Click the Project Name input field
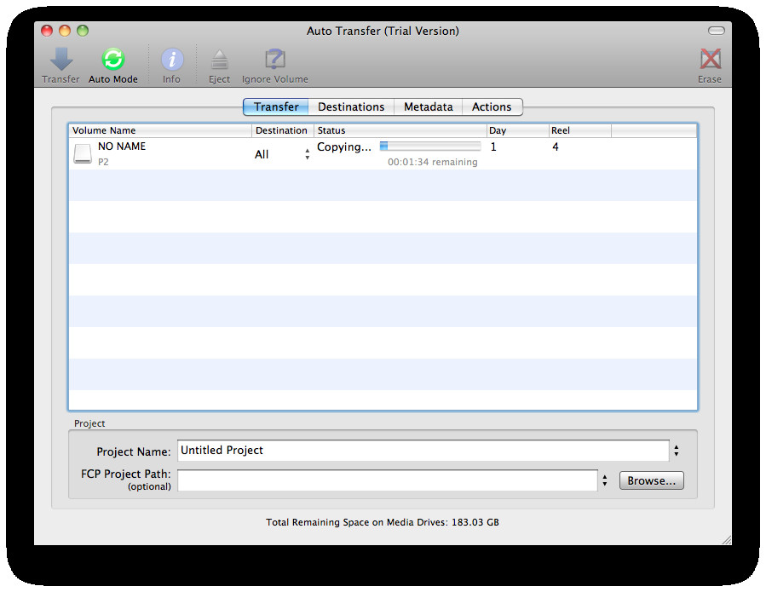Viewport: 766px width, 592px height. (423, 451)
